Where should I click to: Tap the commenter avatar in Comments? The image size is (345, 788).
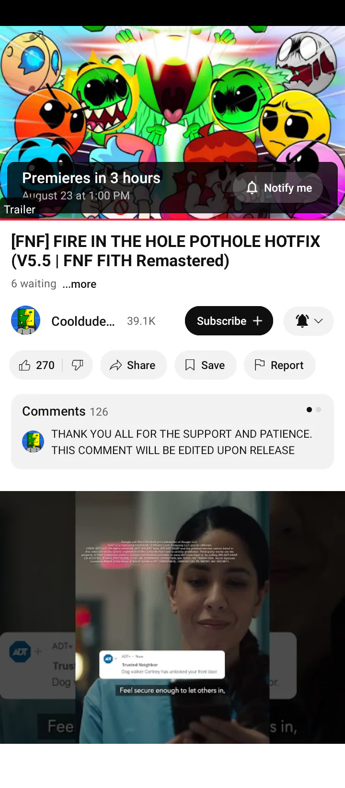(33, 442)
